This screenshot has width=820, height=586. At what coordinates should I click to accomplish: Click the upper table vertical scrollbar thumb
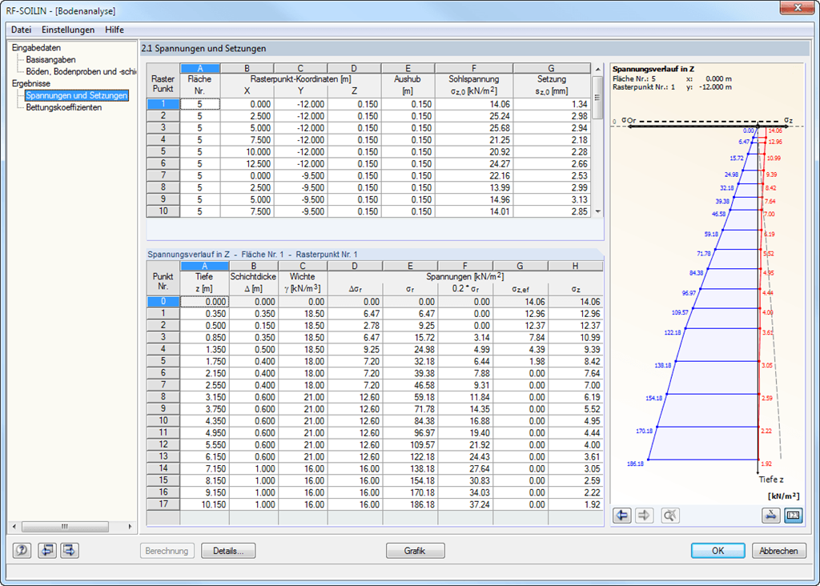(x=597, y=98)
